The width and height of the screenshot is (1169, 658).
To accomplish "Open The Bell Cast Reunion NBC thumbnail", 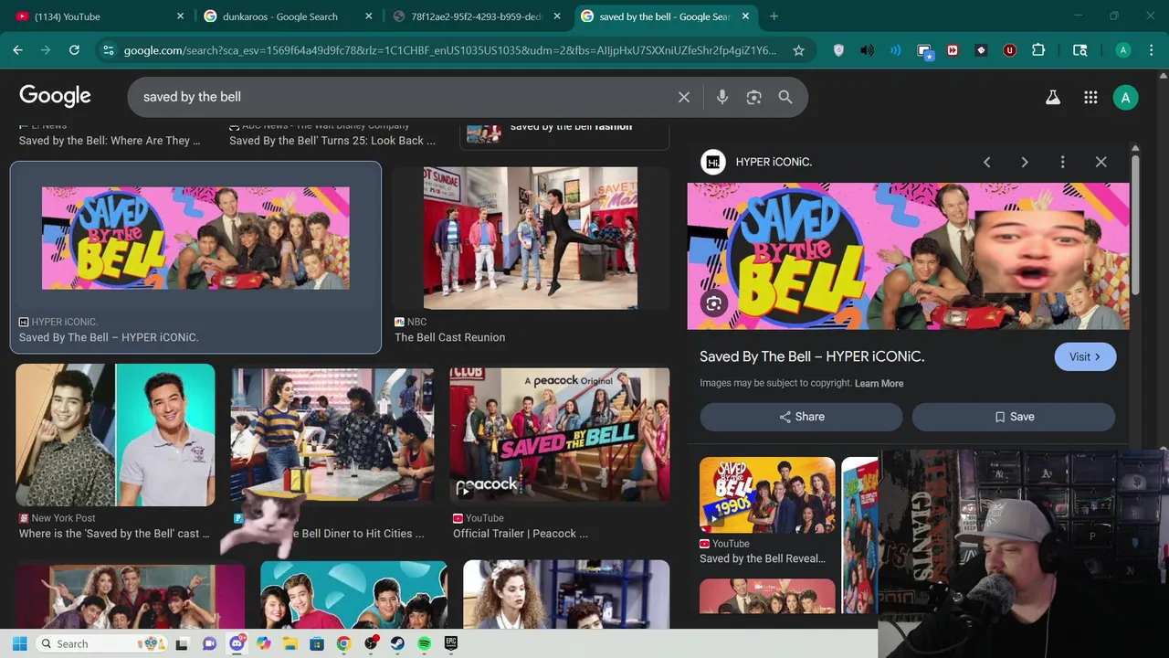I will (x=531, y=238).
